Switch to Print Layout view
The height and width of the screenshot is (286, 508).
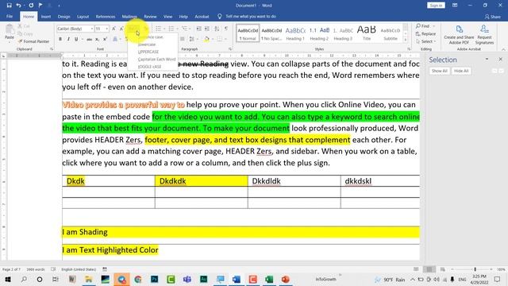[429, 269]
